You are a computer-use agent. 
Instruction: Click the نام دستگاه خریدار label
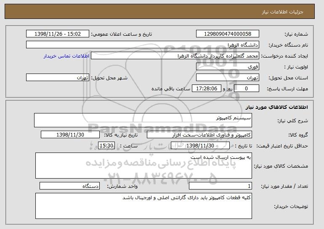click(288, 45)
